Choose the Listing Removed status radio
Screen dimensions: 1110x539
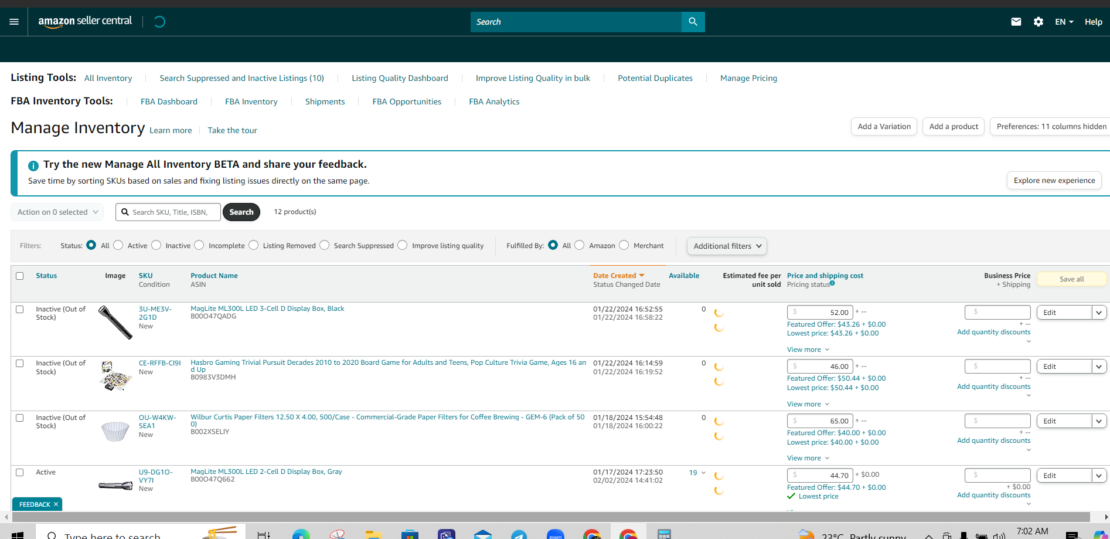tap(254, 245)
